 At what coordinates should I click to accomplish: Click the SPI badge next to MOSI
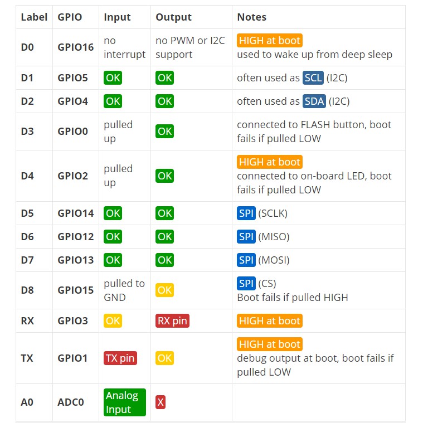pyautogui.click(x=246, y=260)
